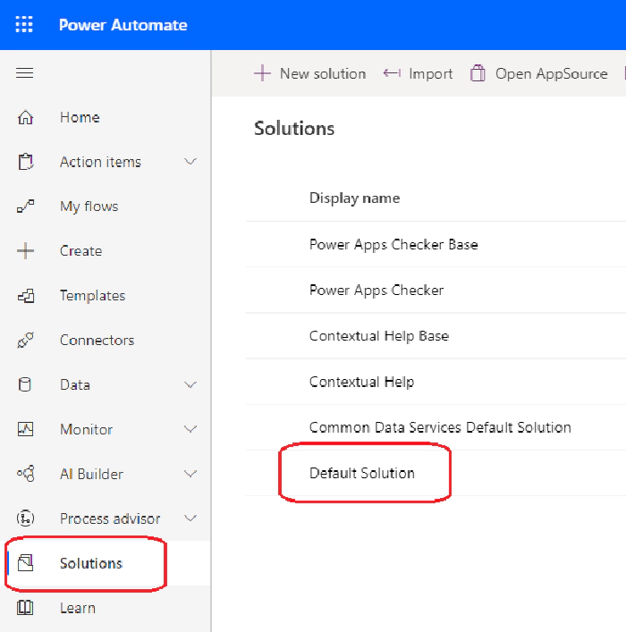
Task: Expand the AI Builder chevron
Action: coord(190,475)
